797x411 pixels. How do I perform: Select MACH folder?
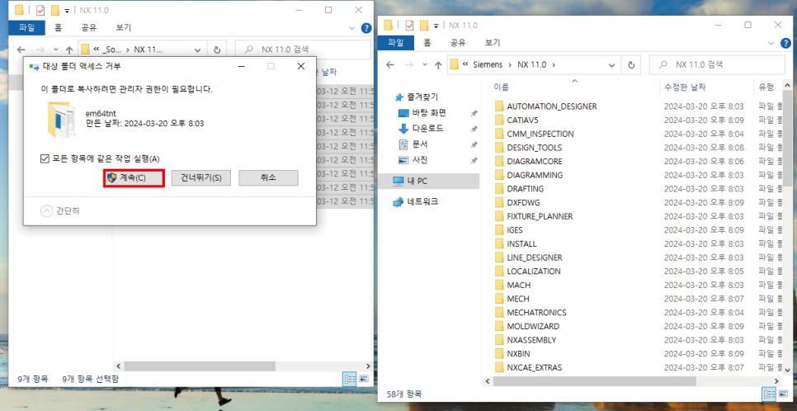[x=518, y=285]
